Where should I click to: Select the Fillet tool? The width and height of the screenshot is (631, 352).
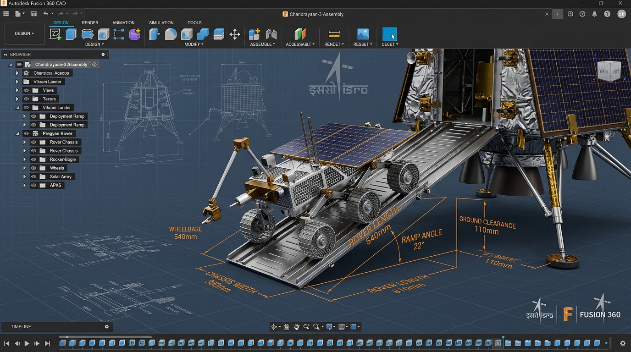tap(171, 34)
